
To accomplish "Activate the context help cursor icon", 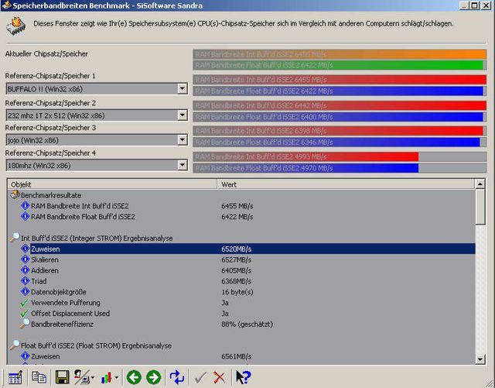I will point(243,377).
